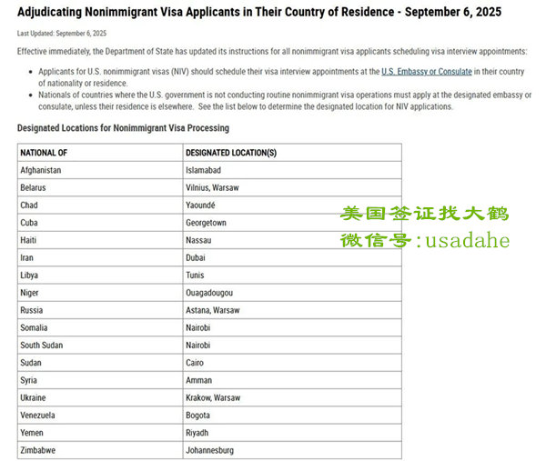This screenshot has width=546, height=461.
Task: Select the Georgetown cell
Action: 292,223
